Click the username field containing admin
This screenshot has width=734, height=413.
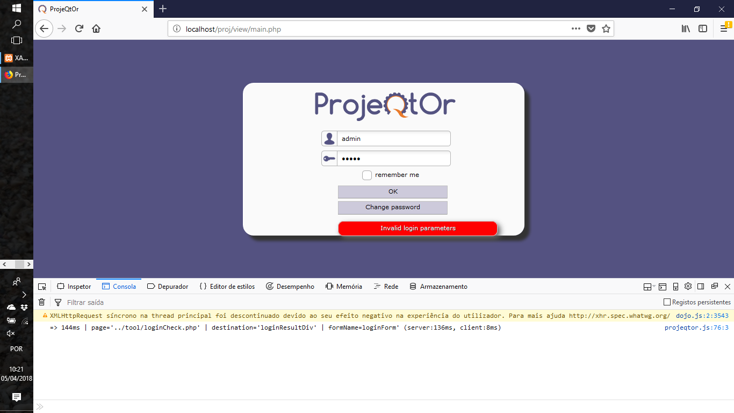[x=393, y=139]
